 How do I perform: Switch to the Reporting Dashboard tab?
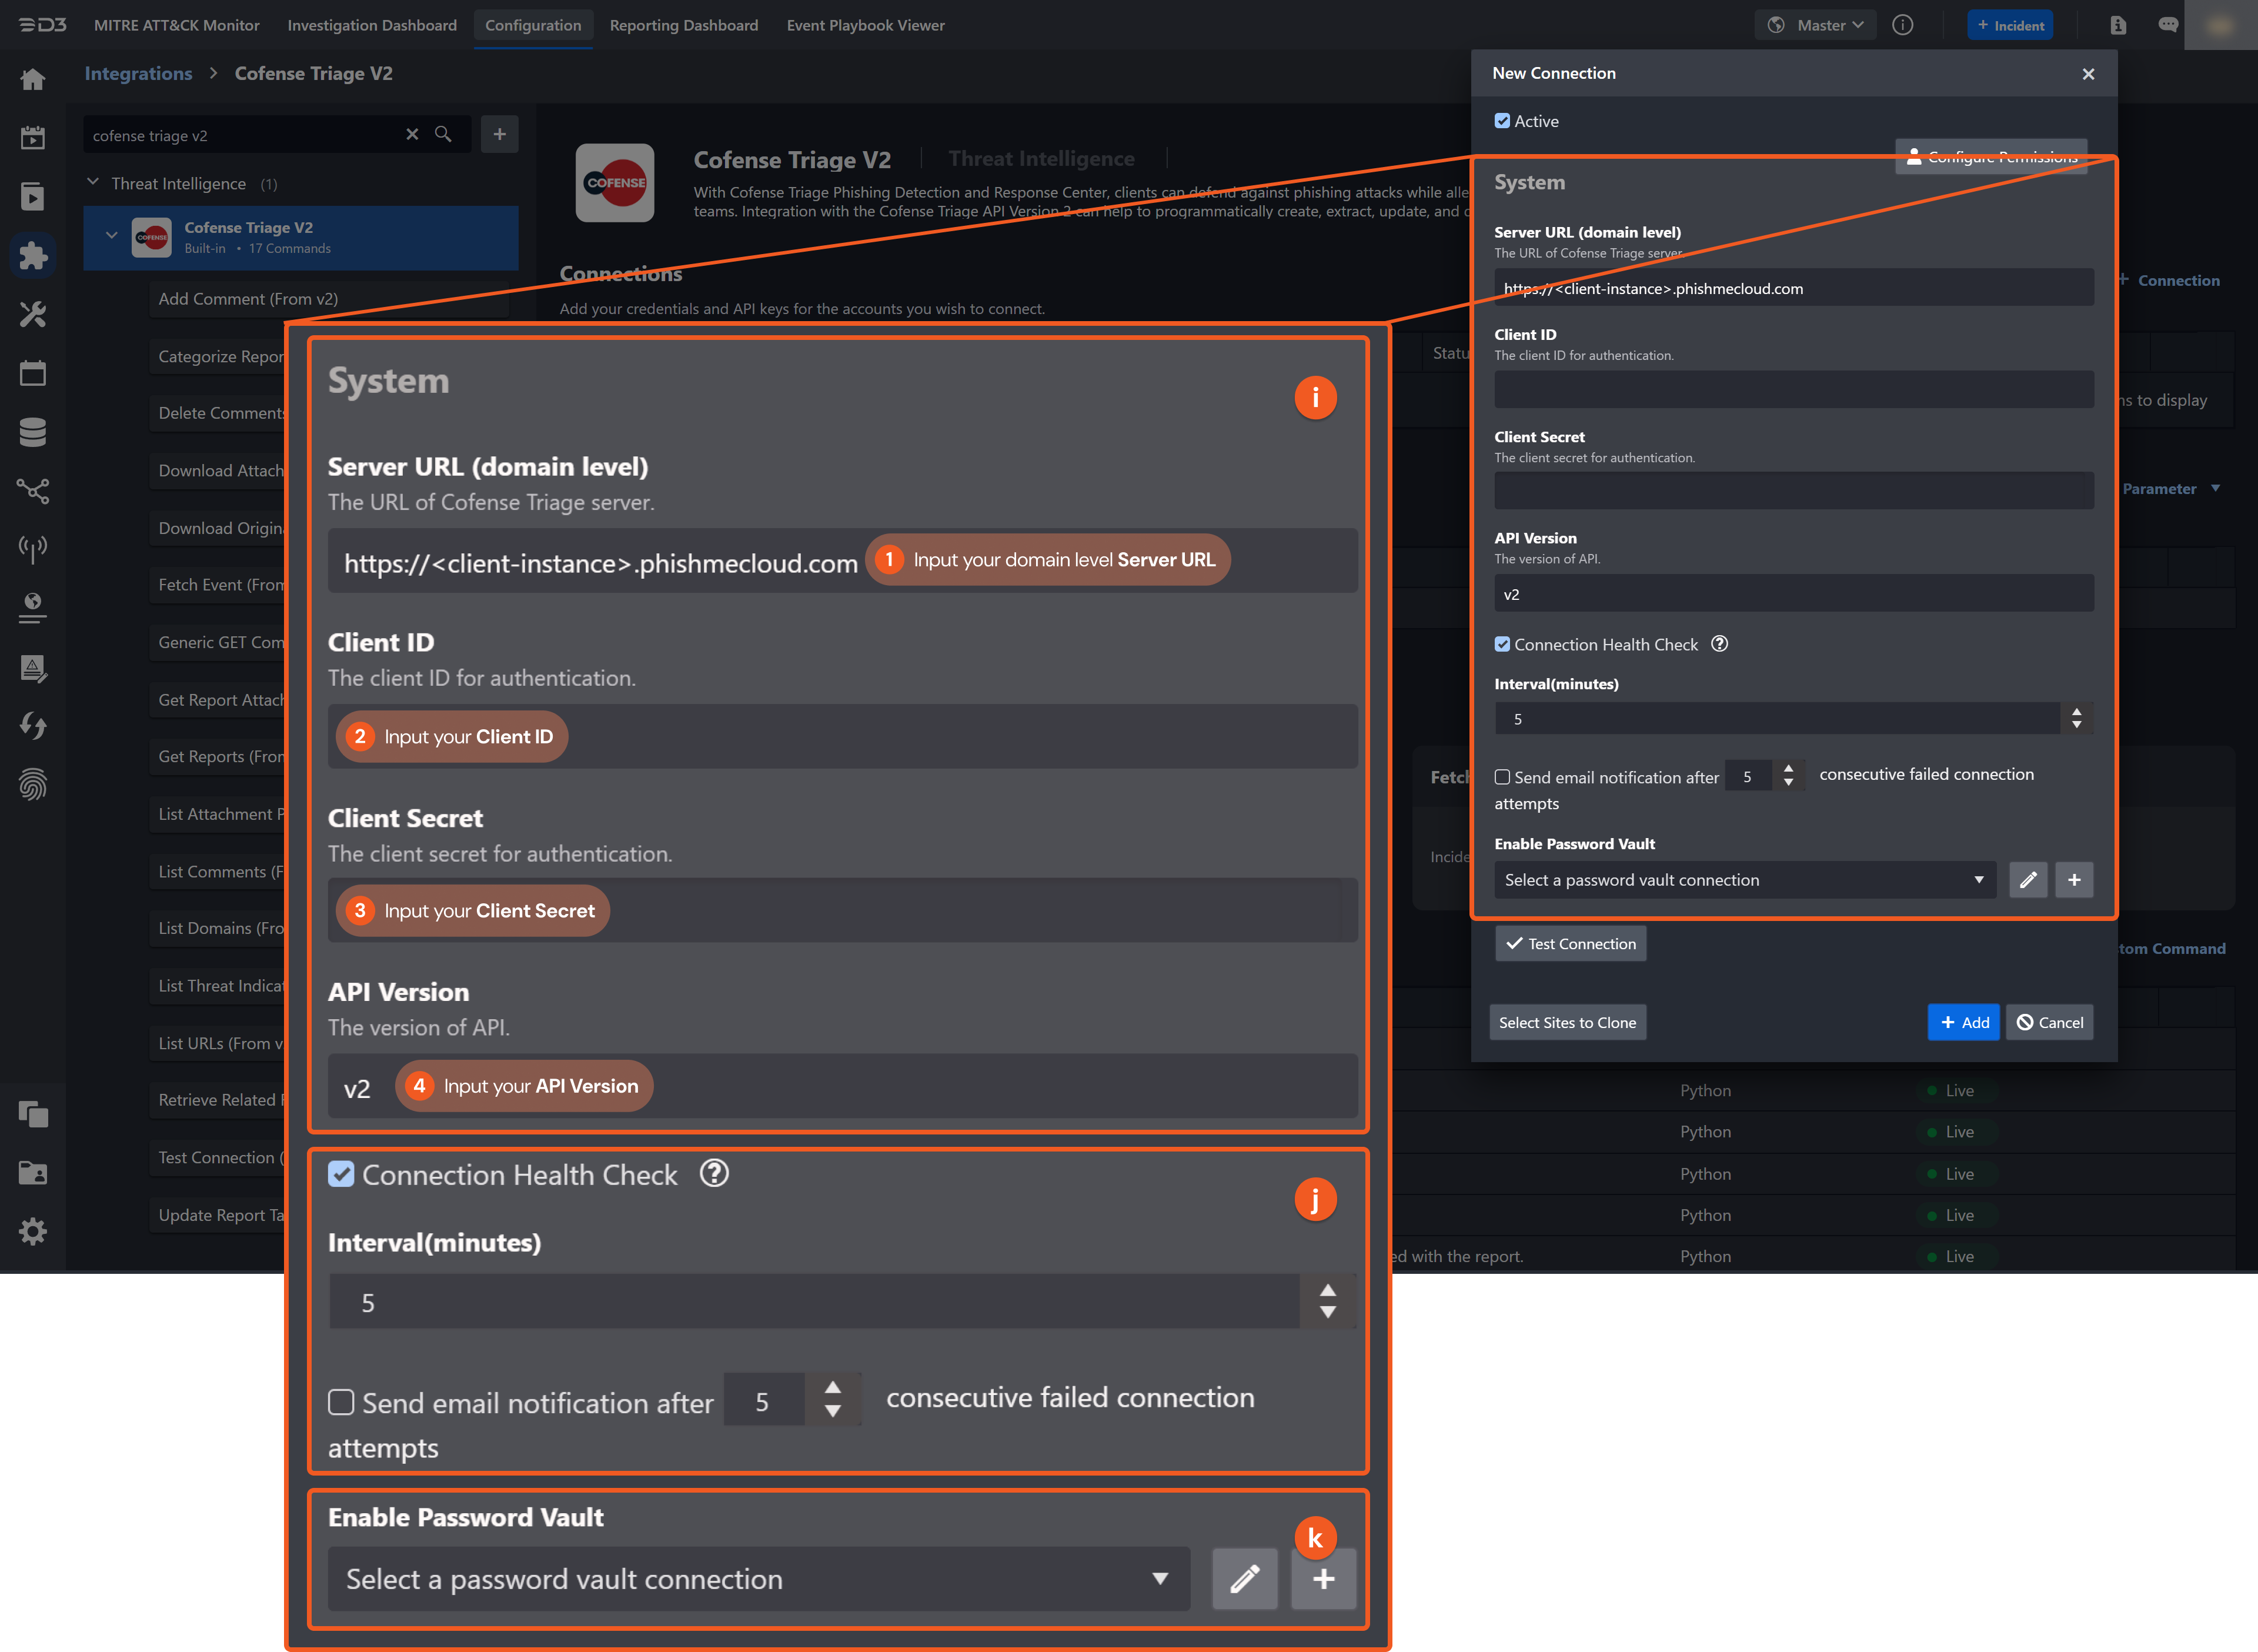[x=684, y=25]
